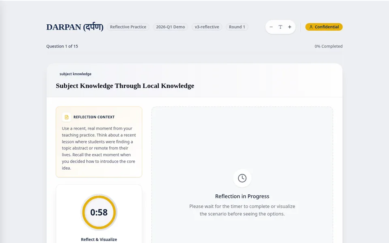The width and height of the screenshot is (389, 243).
Task: Click the 'Please wait for the timer' message
Action: tap(242, 210)
